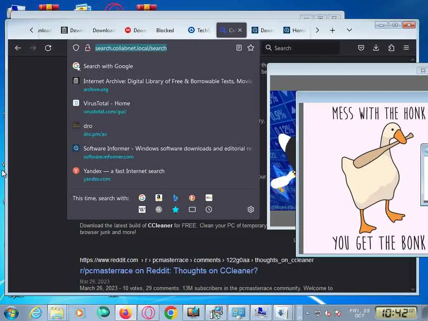
Task: Search bookmarks using the blue star icon
Action: point(176,209)
